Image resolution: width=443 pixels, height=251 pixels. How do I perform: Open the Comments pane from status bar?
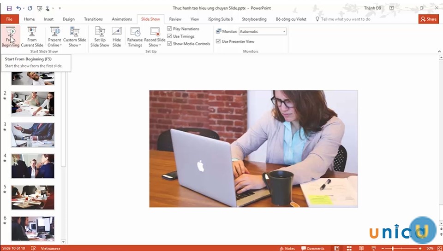click(312, 248)
